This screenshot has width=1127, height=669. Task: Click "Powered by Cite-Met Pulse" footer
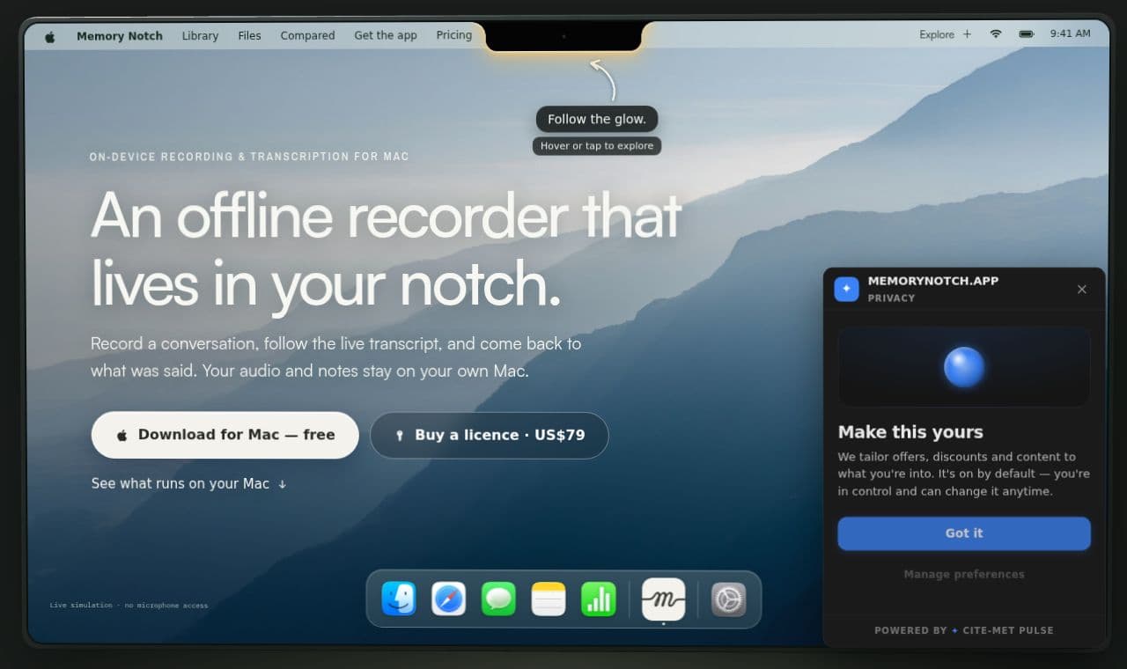pyautogui.click(x=964, y=630)
